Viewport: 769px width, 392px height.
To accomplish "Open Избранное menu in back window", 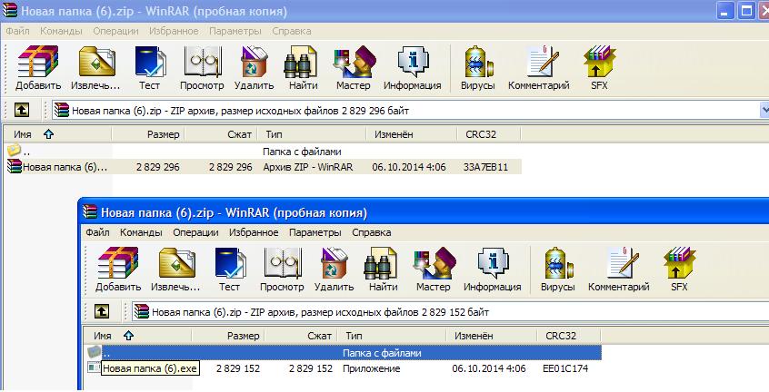I will click(174, 31).
